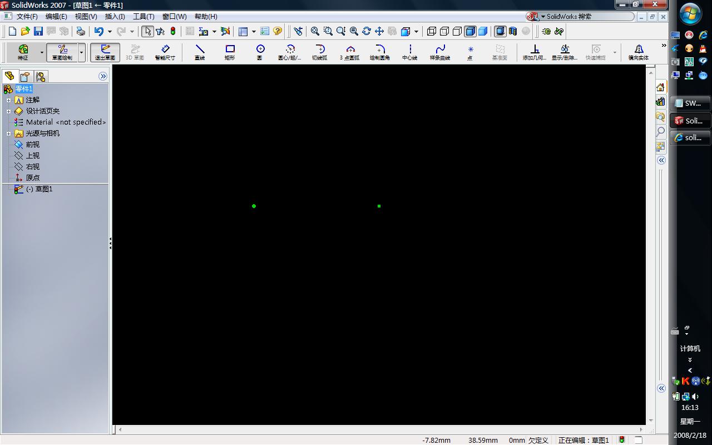The width and height of the screenshot is (712, 445).
Task: Switch to Shaded display without edges
Action: tap(483, 31)
